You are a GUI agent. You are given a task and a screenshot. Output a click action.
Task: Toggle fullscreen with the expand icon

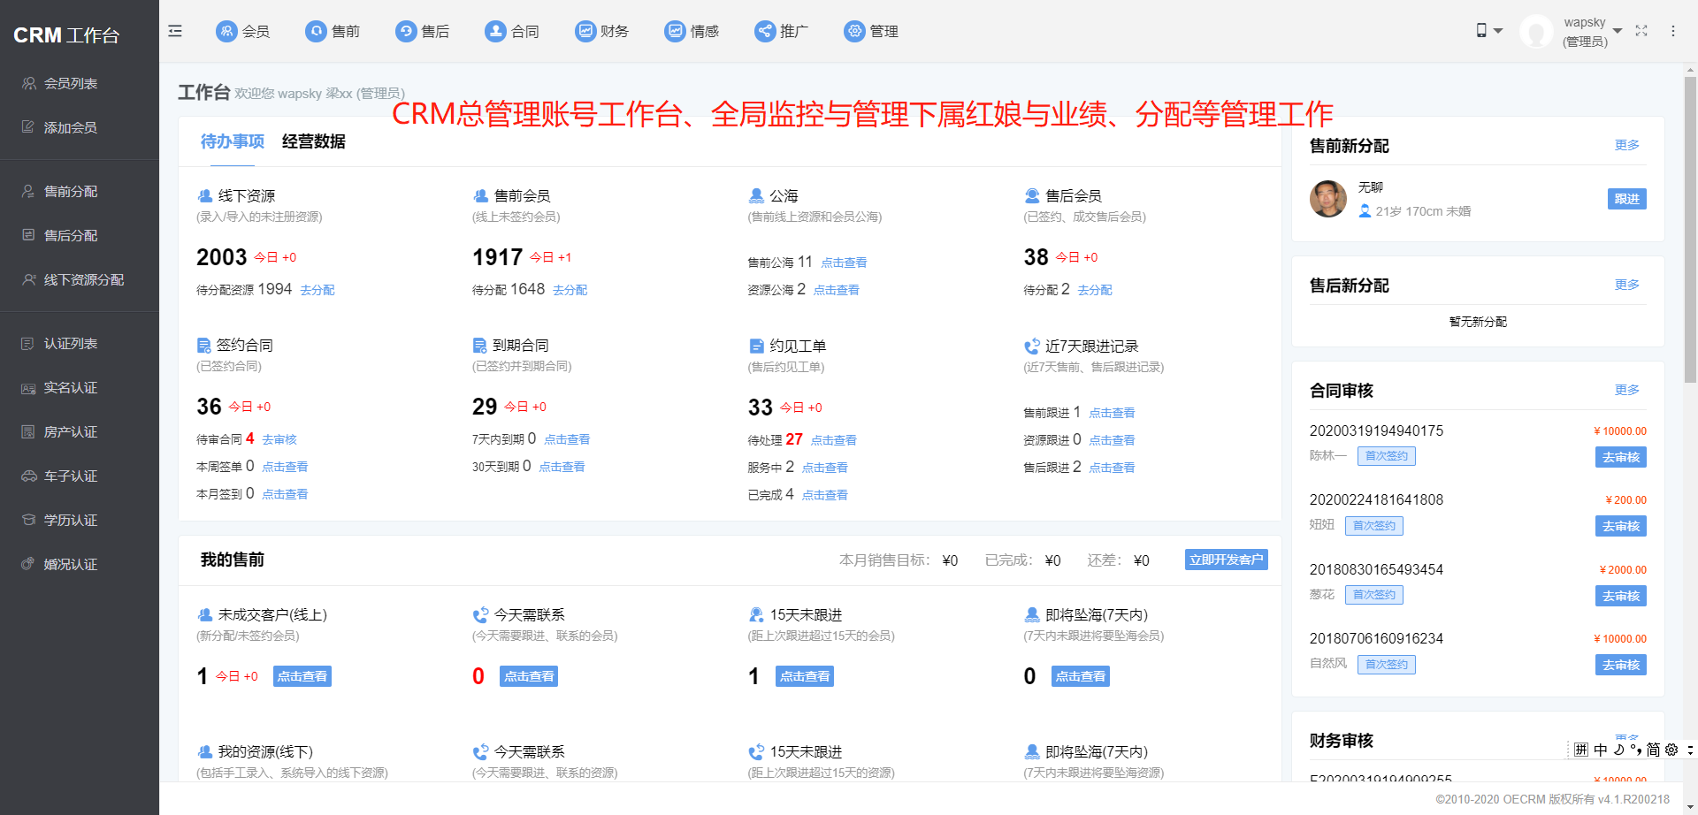[1641, 31]
